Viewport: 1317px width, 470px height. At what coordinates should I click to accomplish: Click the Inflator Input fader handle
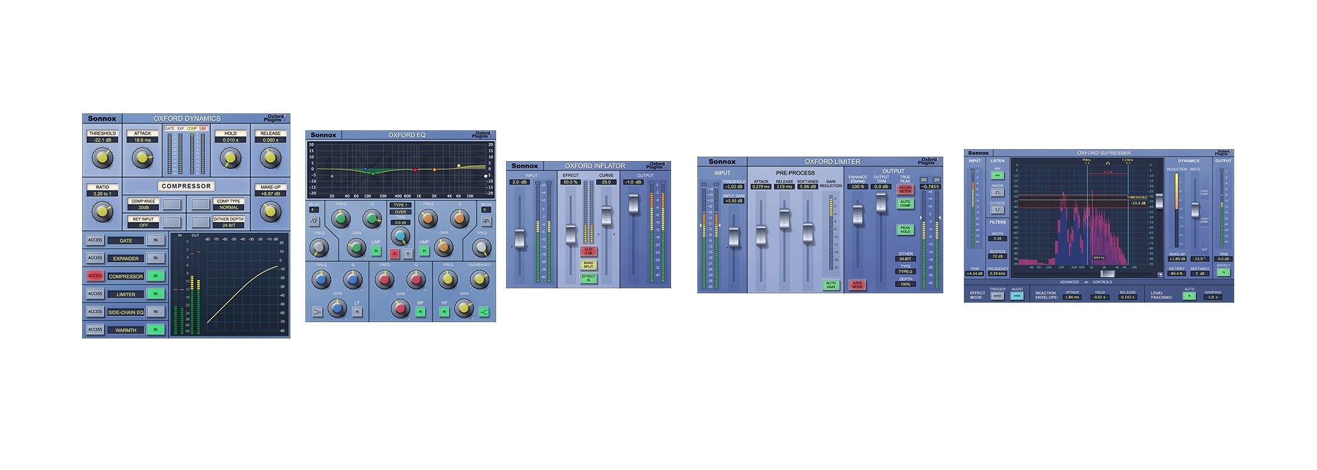coord(520,239)
